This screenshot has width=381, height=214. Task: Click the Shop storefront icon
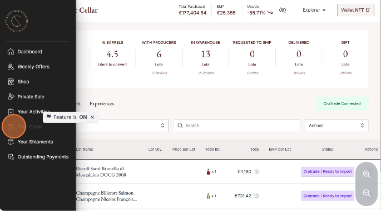11,82
